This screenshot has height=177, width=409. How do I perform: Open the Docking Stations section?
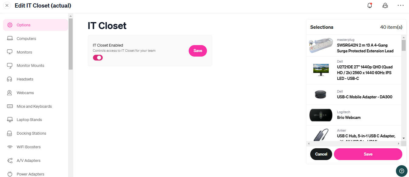coord(31,133)
